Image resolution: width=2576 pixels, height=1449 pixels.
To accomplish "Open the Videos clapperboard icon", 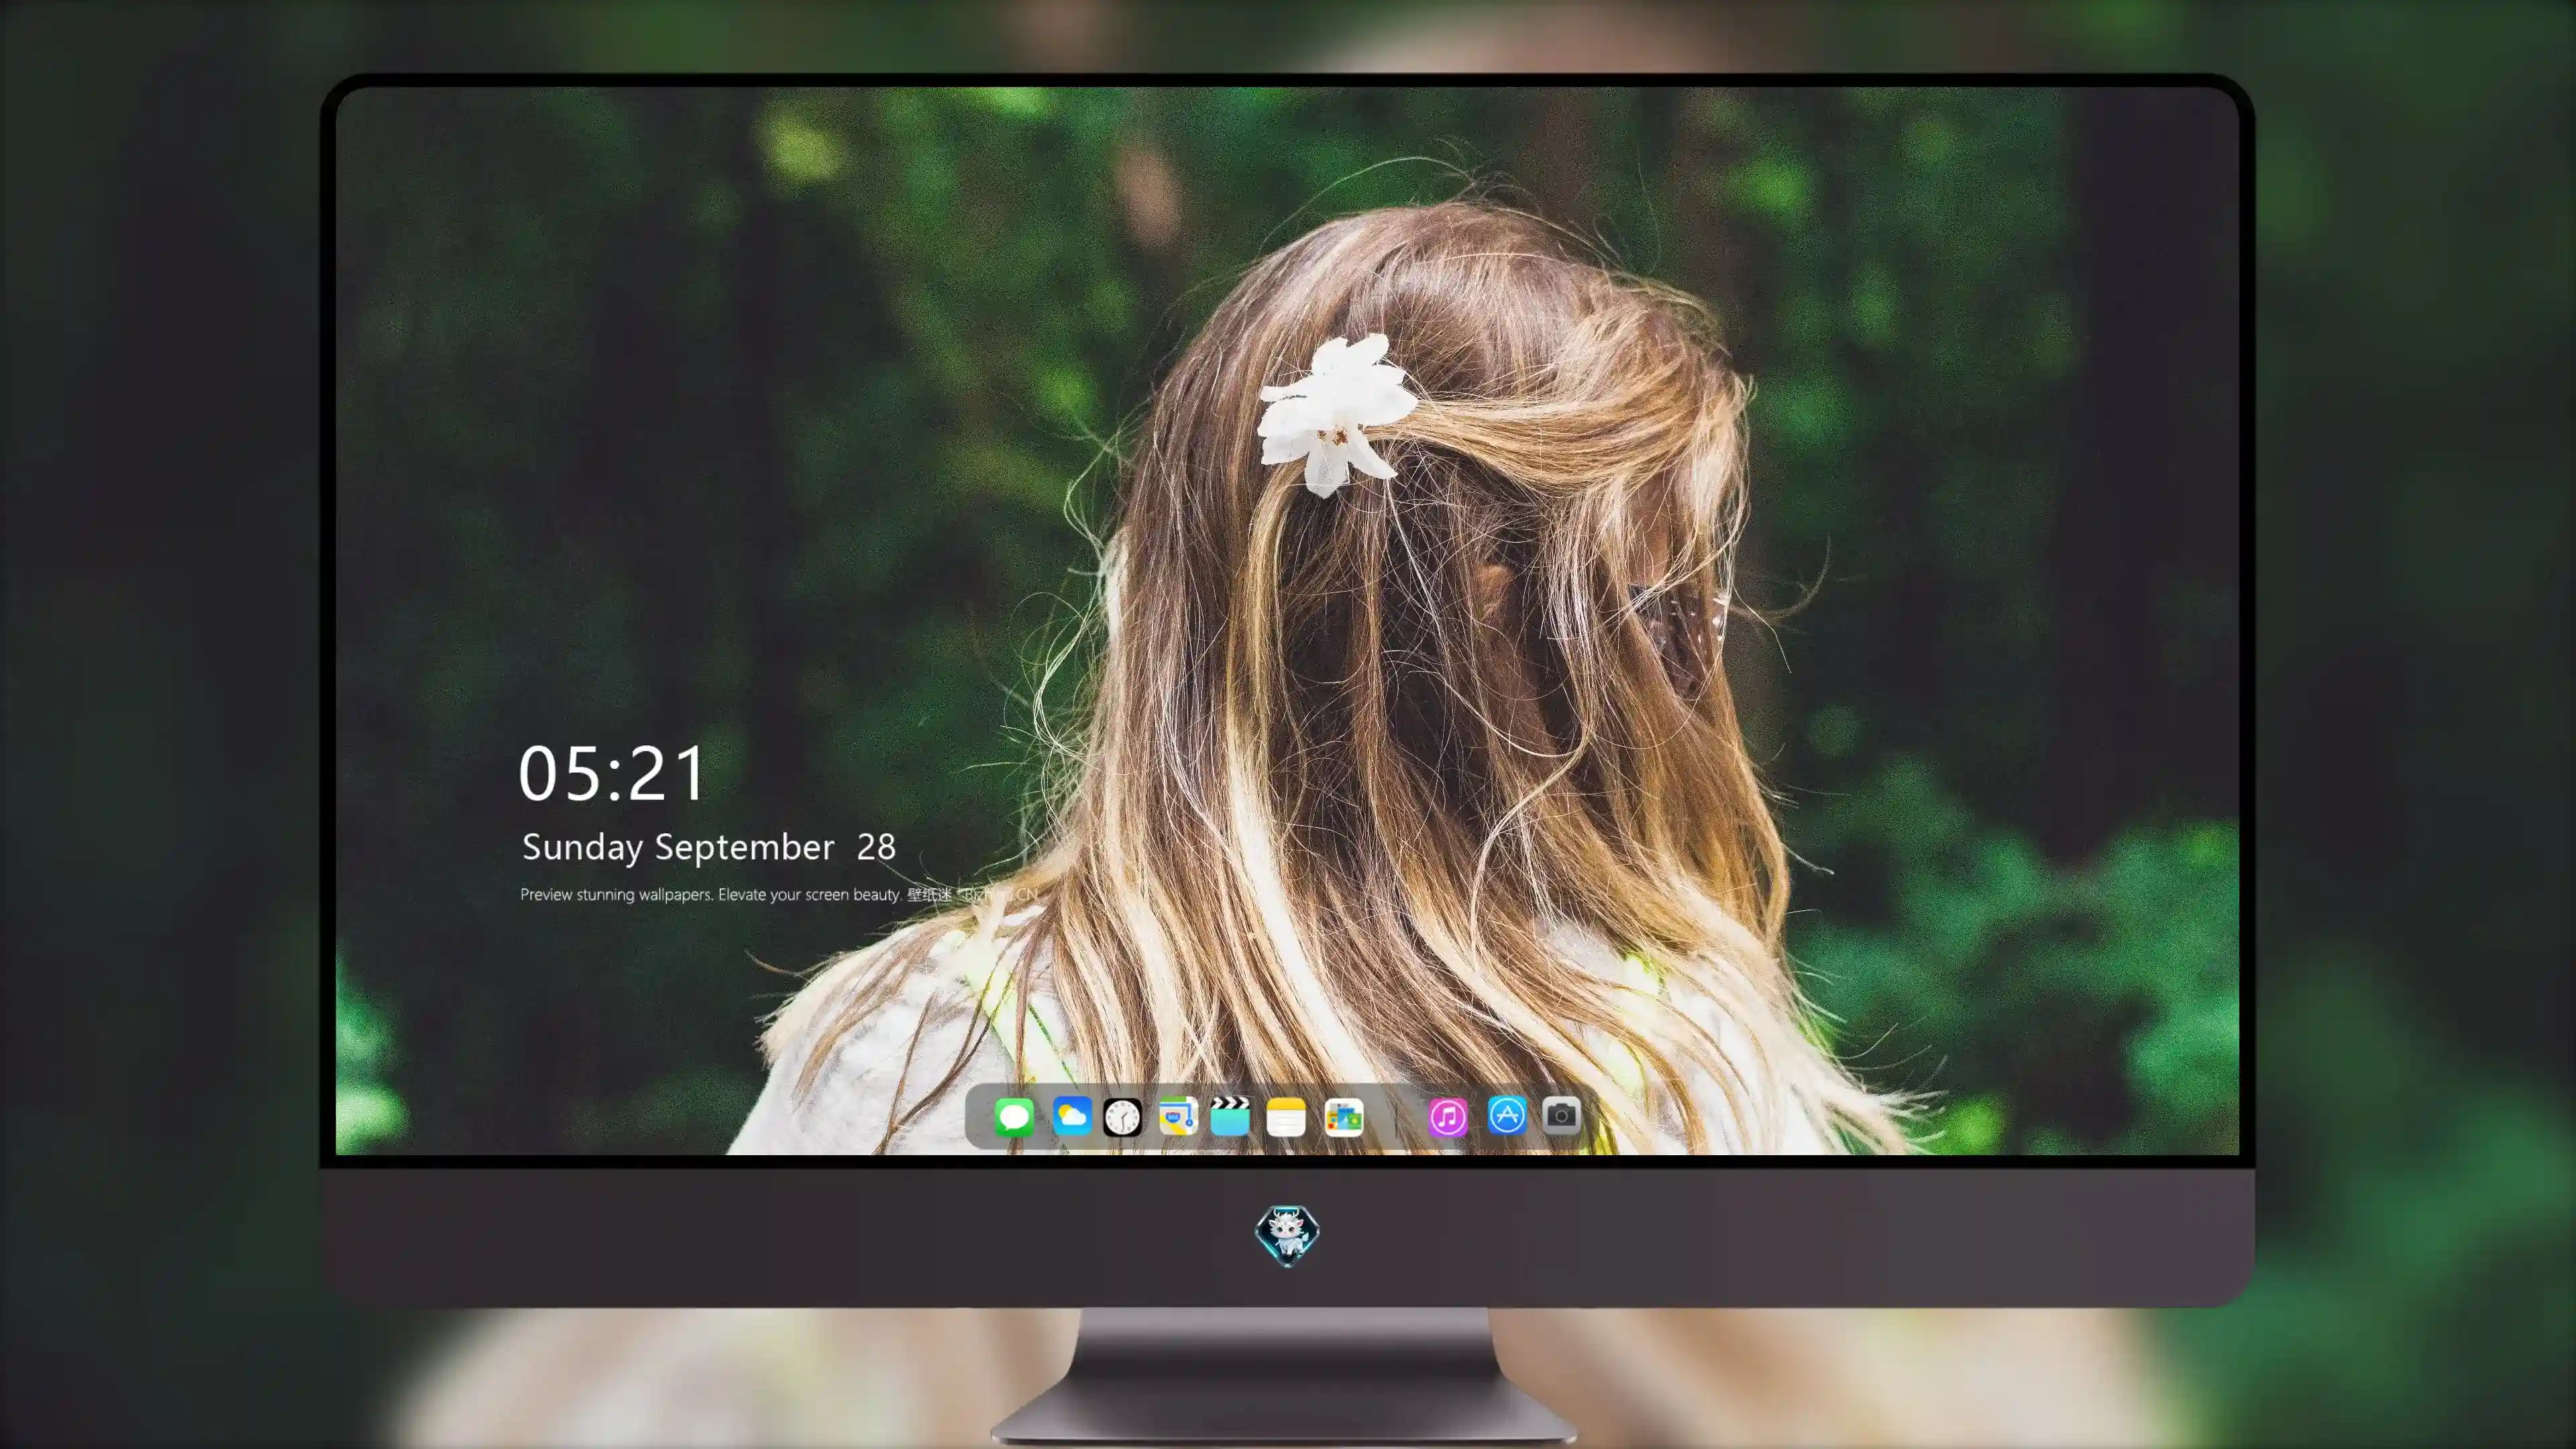I will coord(1230,1116).
